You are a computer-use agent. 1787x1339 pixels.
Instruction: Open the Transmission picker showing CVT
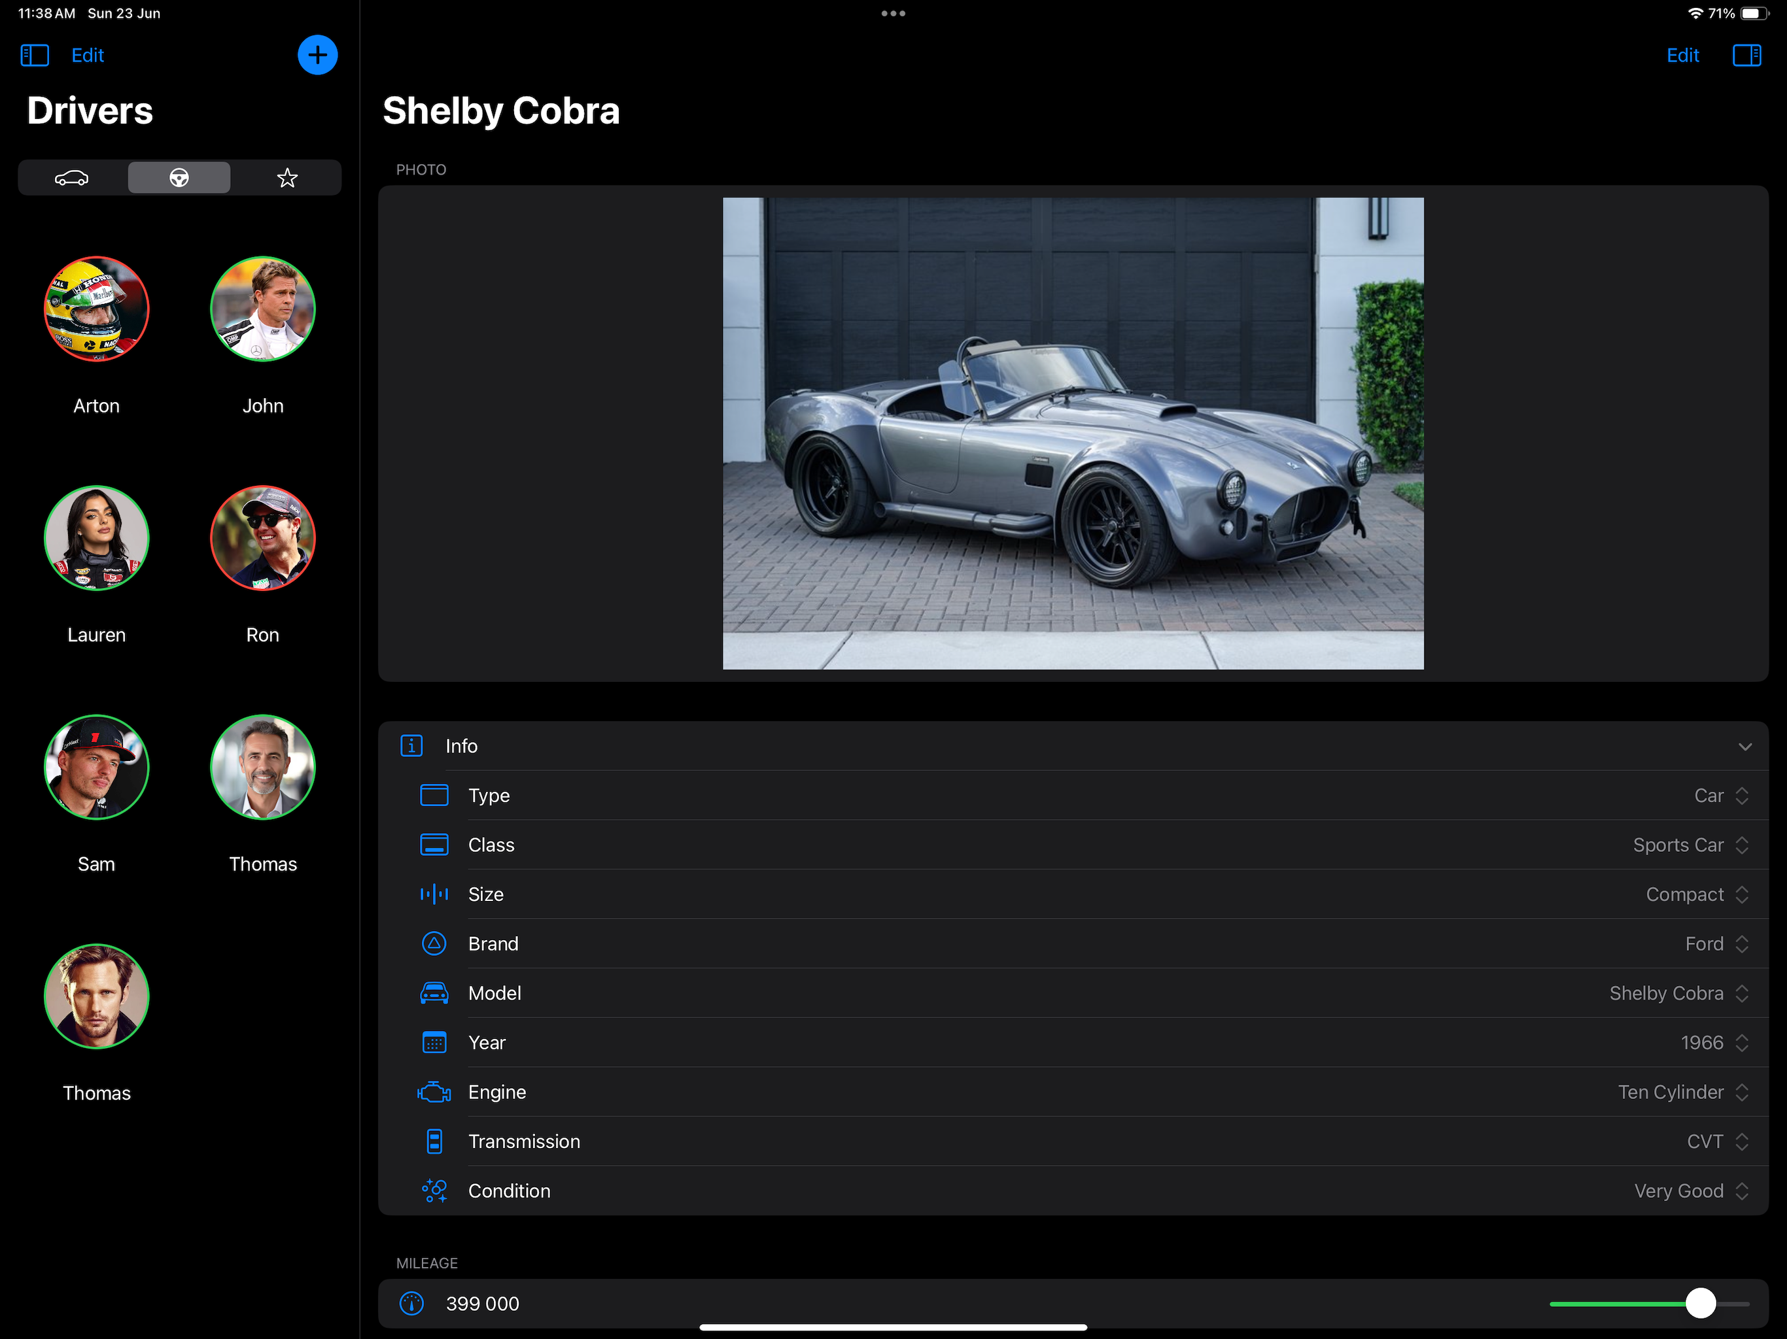pyautogui.click(x=1718, y=1141)
